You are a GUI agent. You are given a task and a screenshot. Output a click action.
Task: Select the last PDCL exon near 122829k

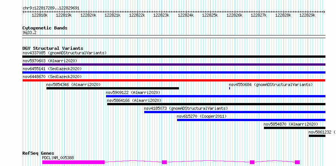(297, 162)
